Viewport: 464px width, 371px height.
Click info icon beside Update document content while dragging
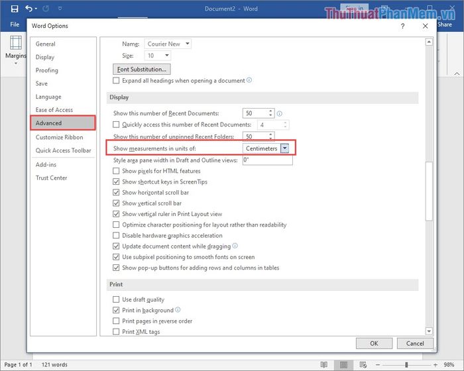click(x=235, y=246)
